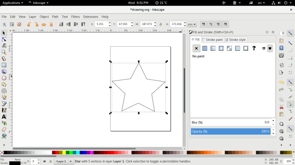Click the Undo yellow arrow icon
295x165 pixels.
coord(281,82)
